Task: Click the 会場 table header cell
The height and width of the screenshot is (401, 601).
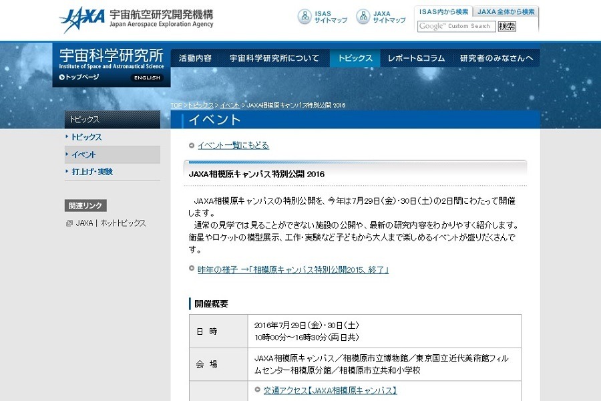Action: tap(218, 364)
